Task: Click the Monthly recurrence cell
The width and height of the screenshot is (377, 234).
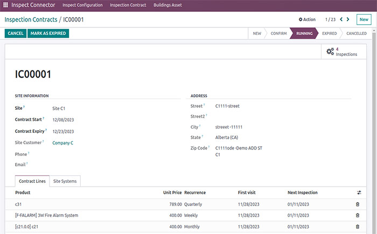Action: tap(192, 226)
